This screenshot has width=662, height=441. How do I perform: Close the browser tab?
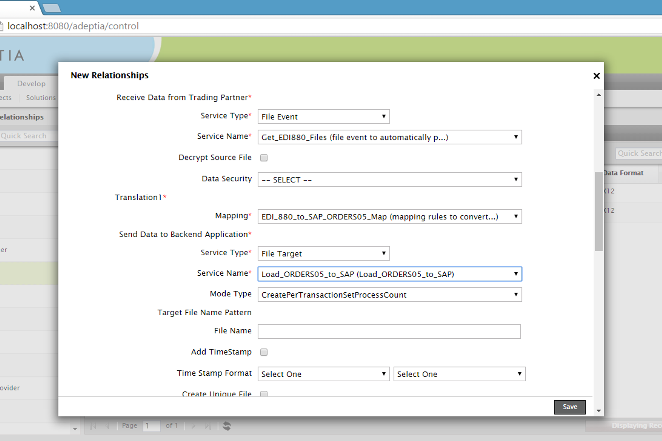pos(32,8)
